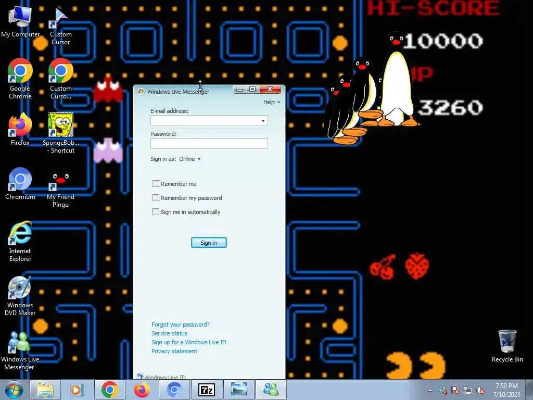The height and width of the screenshot is (400, 533).
Task: Open the picture viewer taskbar button
Action: click(x=238, y=390)
